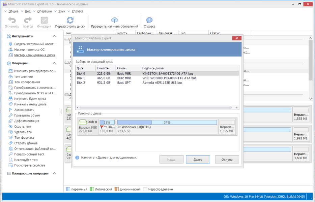Click icon next to Изменить размер/перемес...

coord(10,71)
